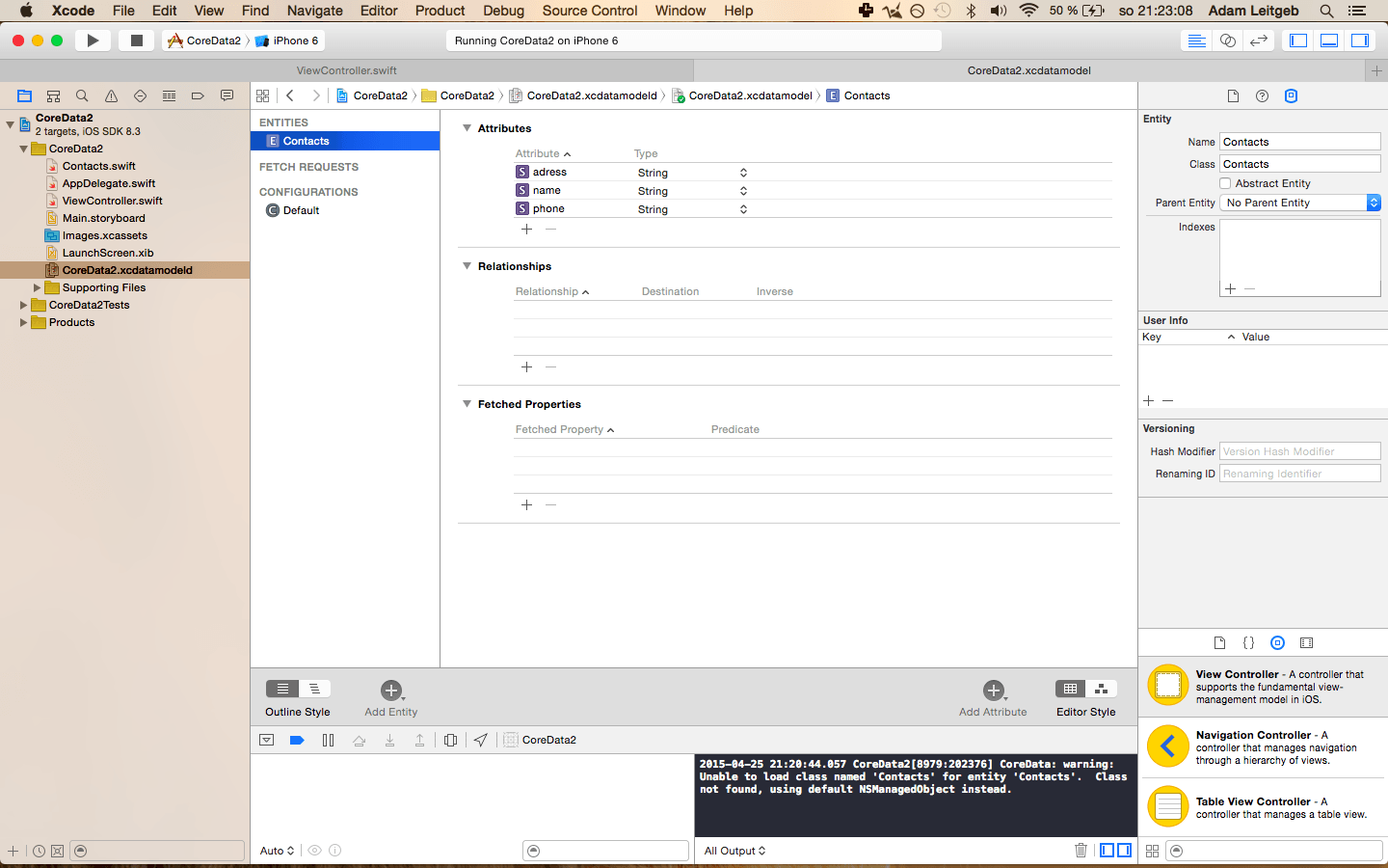
Task: Open Spotlight search in menu bar
Action: tap(1326, 11)
